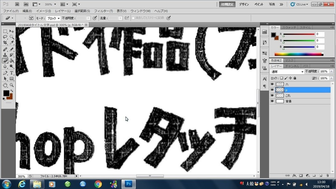Switch to the チャンネル tab
Viewport: 336px width, 189px height.
point(292,66)
